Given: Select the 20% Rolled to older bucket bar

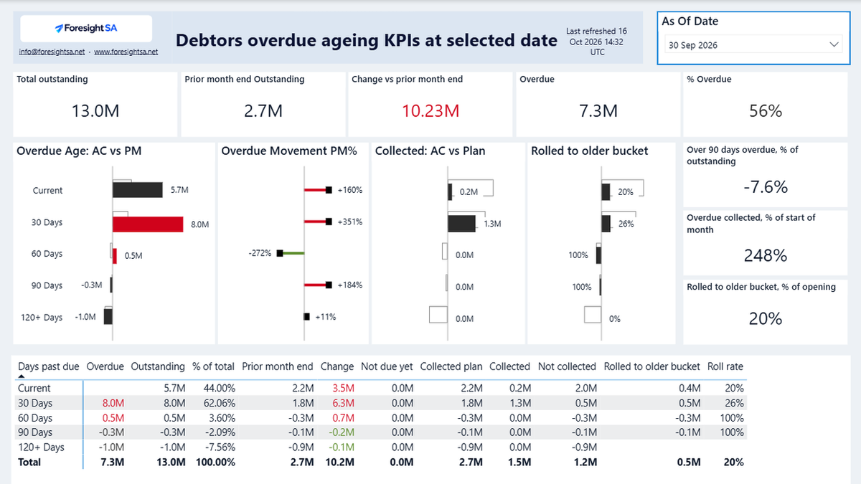Looking at the screenshot, I should click(606, 192).
